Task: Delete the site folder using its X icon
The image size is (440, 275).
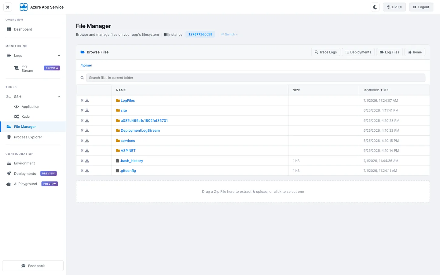Action: 82,111
